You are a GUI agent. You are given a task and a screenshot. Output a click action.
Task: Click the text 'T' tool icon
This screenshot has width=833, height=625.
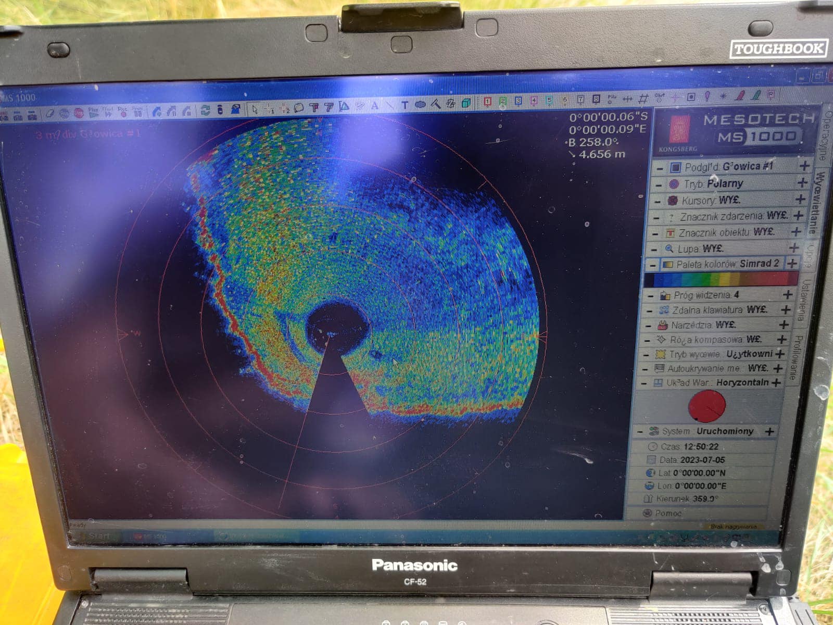[405, 105]
